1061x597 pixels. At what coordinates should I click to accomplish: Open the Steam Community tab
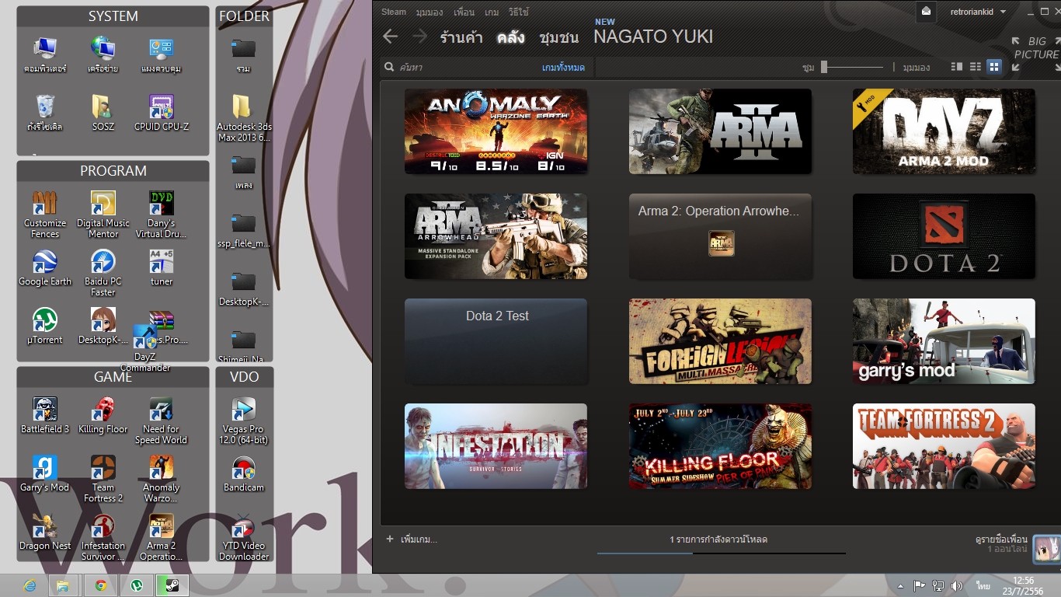pos(559,37)
